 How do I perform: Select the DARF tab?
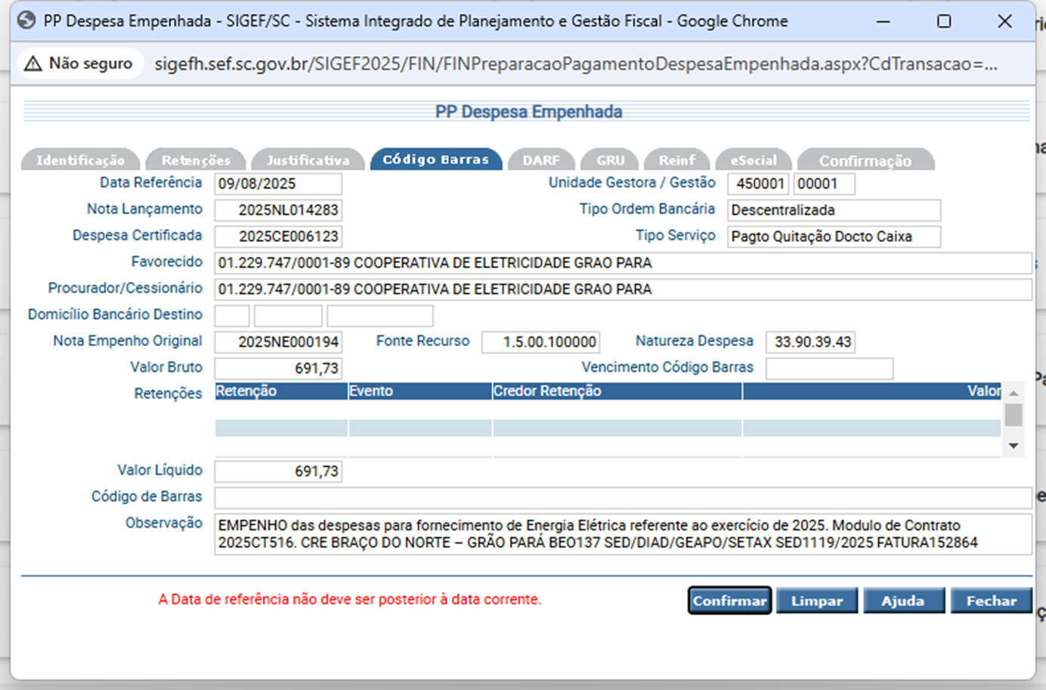[541, 160]
